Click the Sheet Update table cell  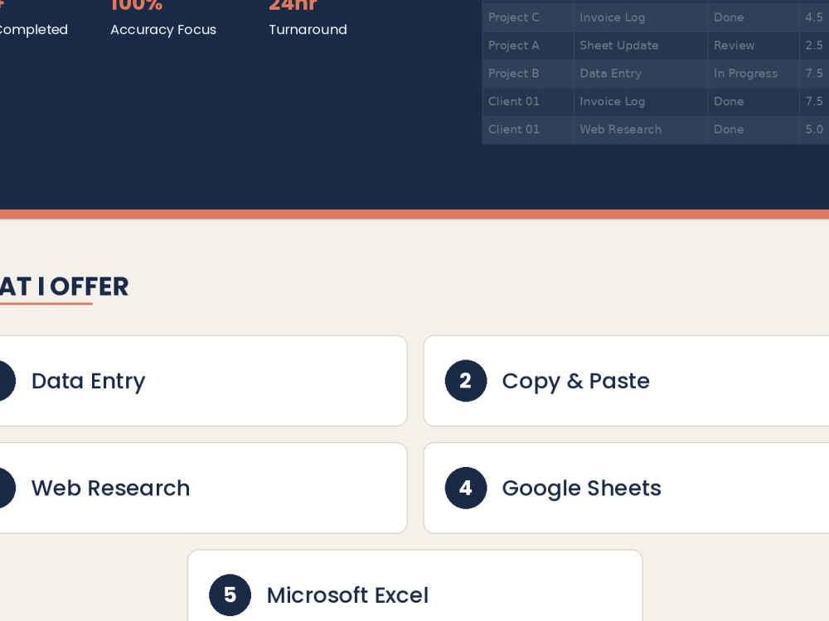(x=641, y=46)
